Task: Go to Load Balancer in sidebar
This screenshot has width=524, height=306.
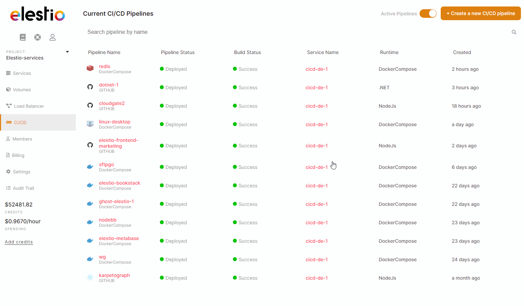Action: [x=29, y=106]
